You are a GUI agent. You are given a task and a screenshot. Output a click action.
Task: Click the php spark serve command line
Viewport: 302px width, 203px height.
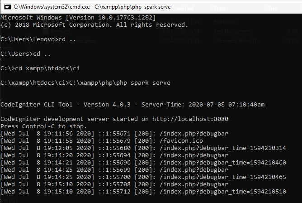click(x=85, y=83)
